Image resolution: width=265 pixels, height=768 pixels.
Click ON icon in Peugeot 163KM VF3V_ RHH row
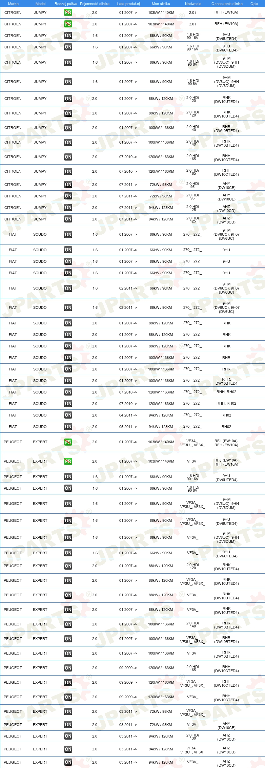click(x=68, y=697)
